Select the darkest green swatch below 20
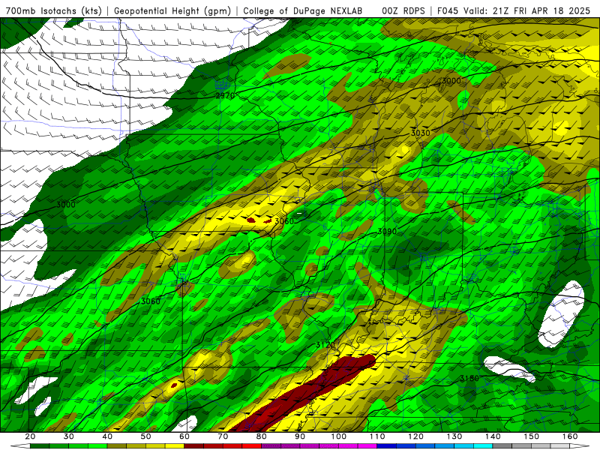 40,446
